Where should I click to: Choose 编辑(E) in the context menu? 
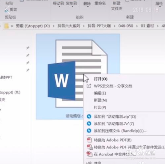pos(100,93)
